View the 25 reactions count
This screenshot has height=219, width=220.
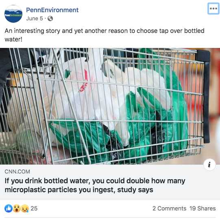[x=34, y=208]
